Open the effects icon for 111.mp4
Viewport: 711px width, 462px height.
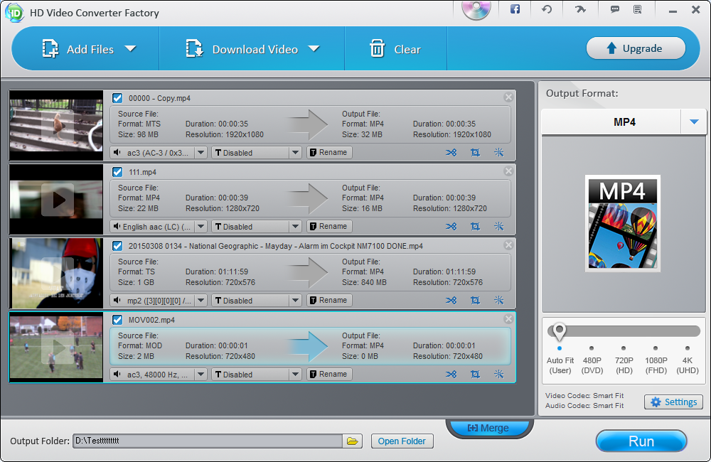point(499,226)
